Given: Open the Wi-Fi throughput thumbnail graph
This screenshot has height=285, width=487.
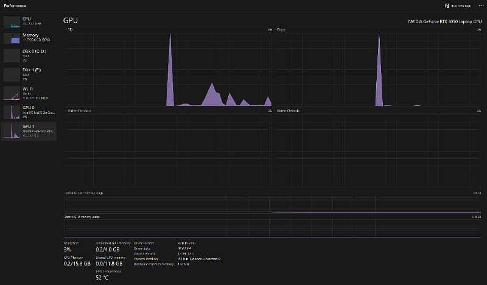Looking at the screenshot, I should 12,93.
